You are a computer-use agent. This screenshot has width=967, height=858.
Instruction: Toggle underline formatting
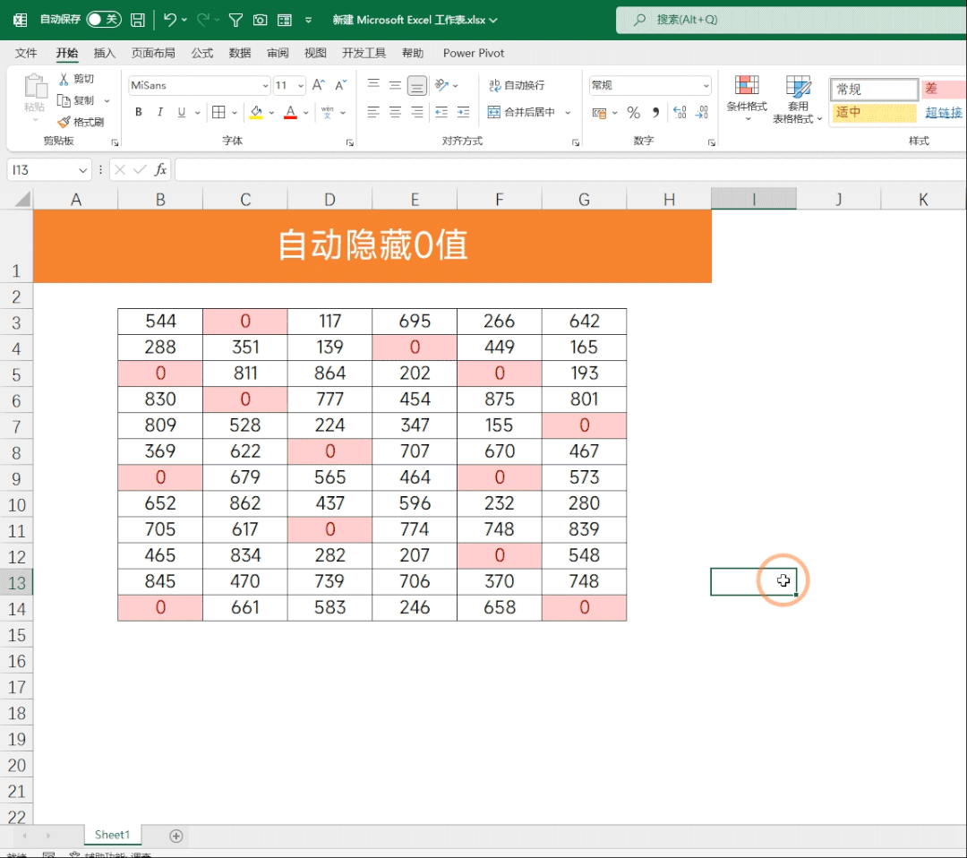coord(181,112)
